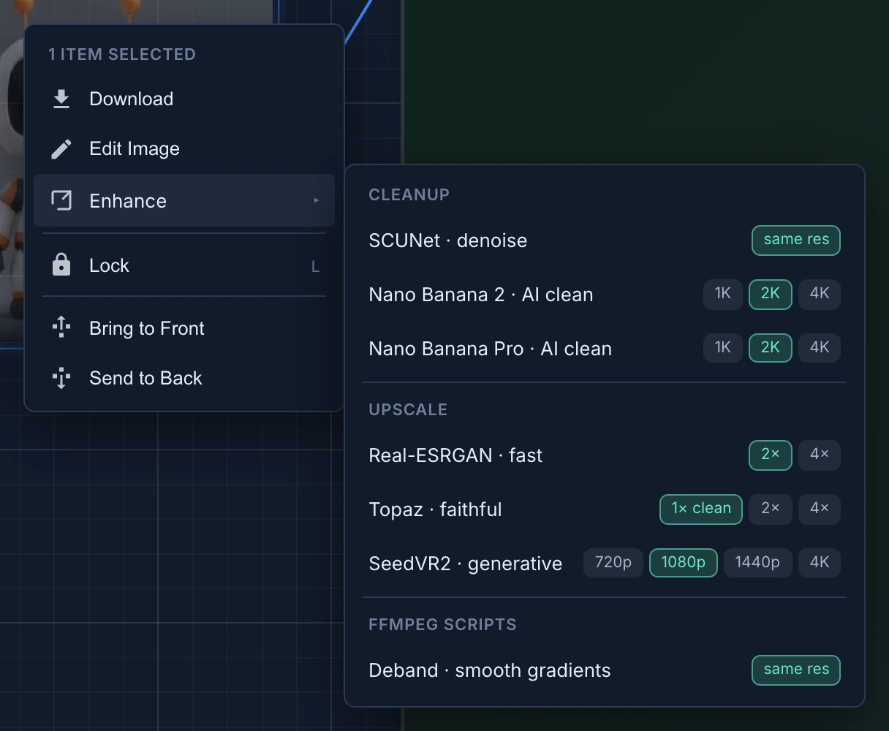Image resolution: width=889 pixels, height=731 pixels.
Task: Choose 4K for SeedVR2 generative
Action: 820,563
